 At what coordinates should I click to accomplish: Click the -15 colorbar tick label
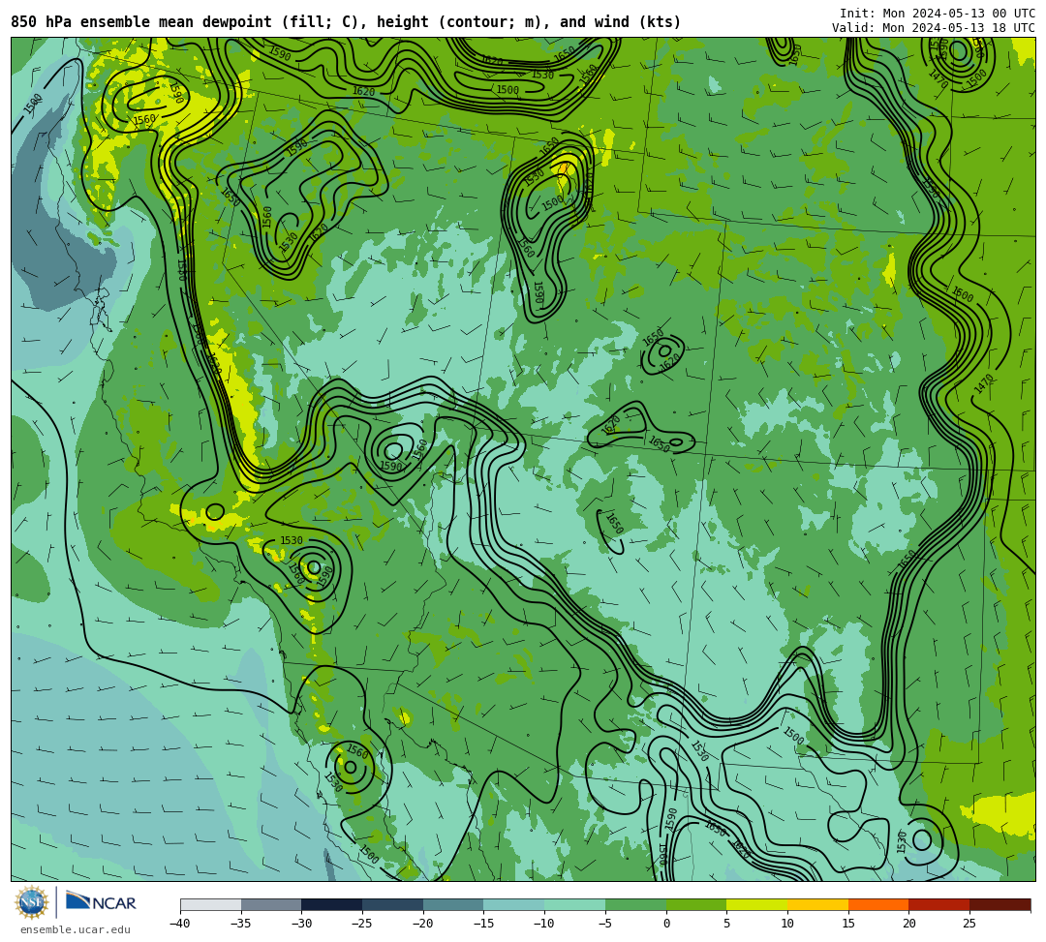click(x=483, y=924)
